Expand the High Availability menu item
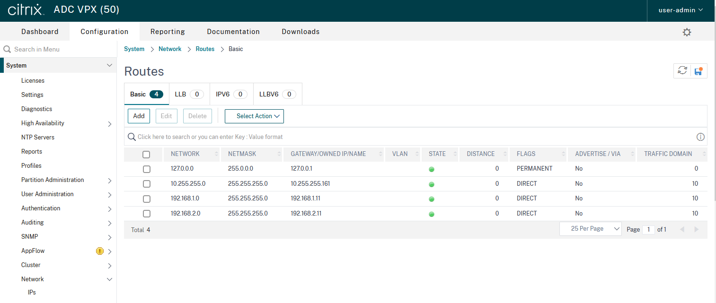 [x=109, y=124]
